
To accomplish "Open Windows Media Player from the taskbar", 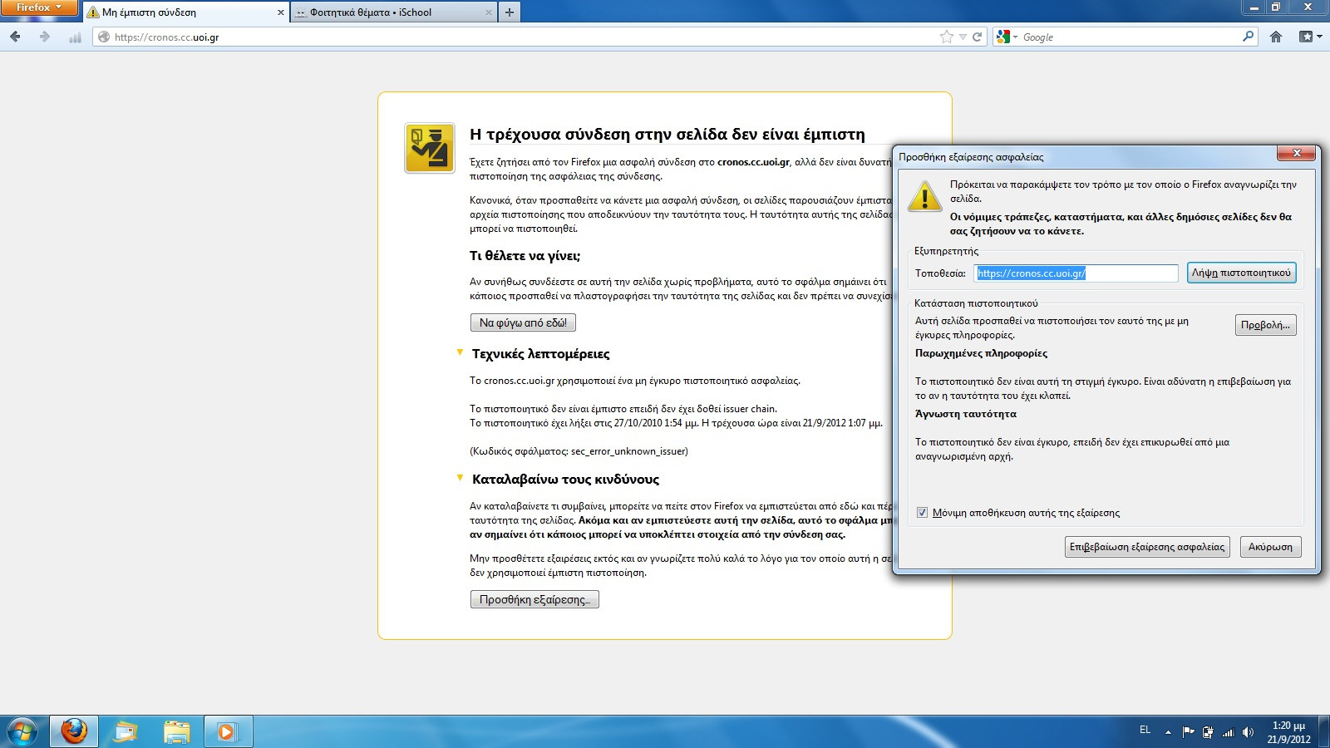I will tap(227, 732).
